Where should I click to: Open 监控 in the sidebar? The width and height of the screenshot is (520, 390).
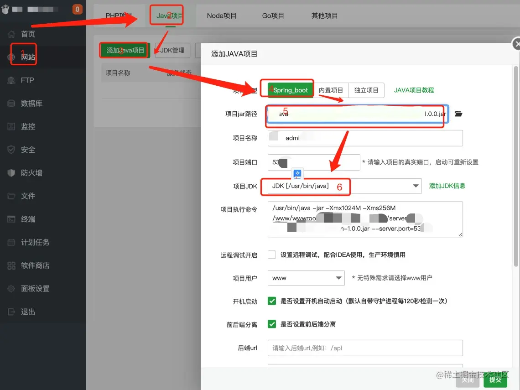43,127
